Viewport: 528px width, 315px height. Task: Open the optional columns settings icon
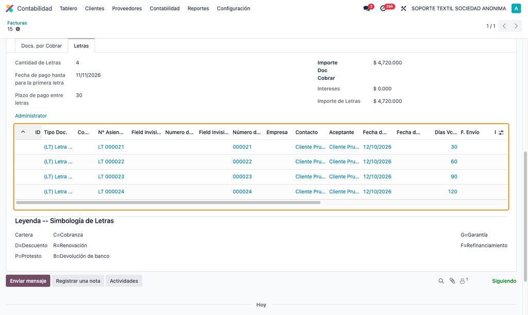pyautogui.click(x=501, y=132)
